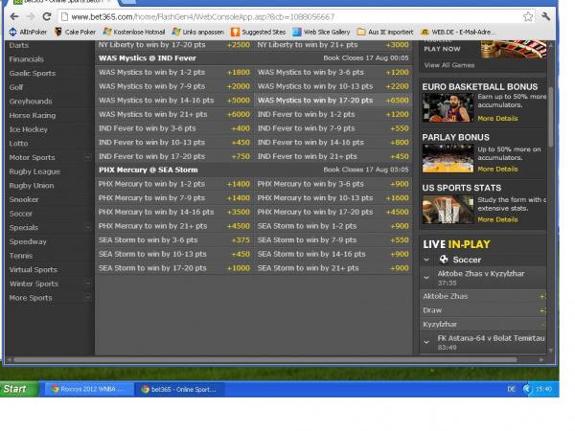Click the Parlay Bonus basketball court thumbnail

point(447,157)
